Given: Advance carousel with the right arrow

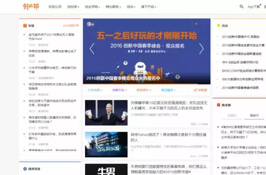Looking at the screenshot, I should (x=201, y=49).
